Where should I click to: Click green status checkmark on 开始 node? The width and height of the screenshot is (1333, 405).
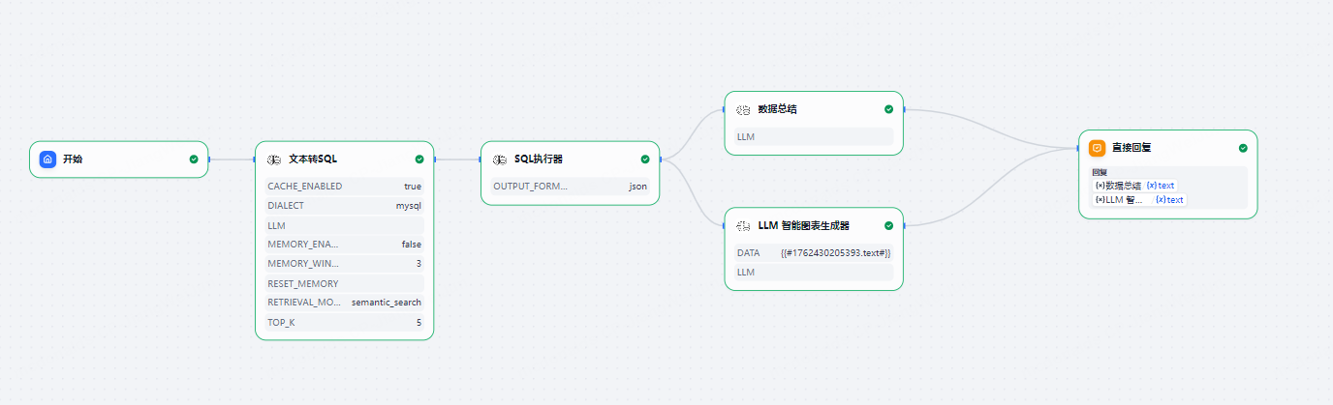point(194,159)
